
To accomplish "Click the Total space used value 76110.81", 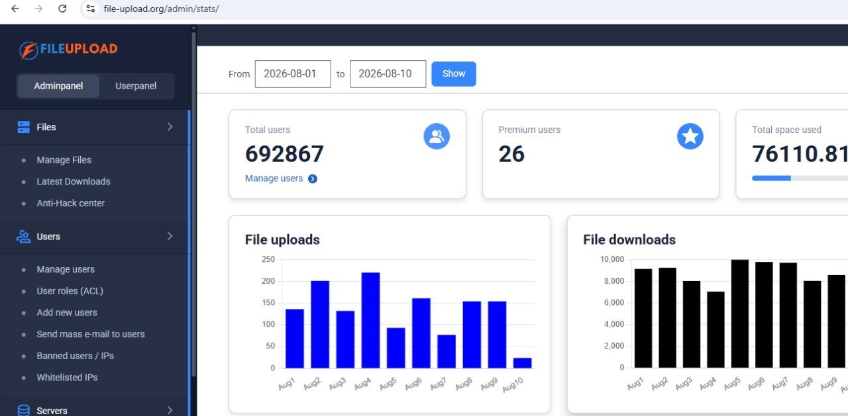I will click(x=800, y=154).
